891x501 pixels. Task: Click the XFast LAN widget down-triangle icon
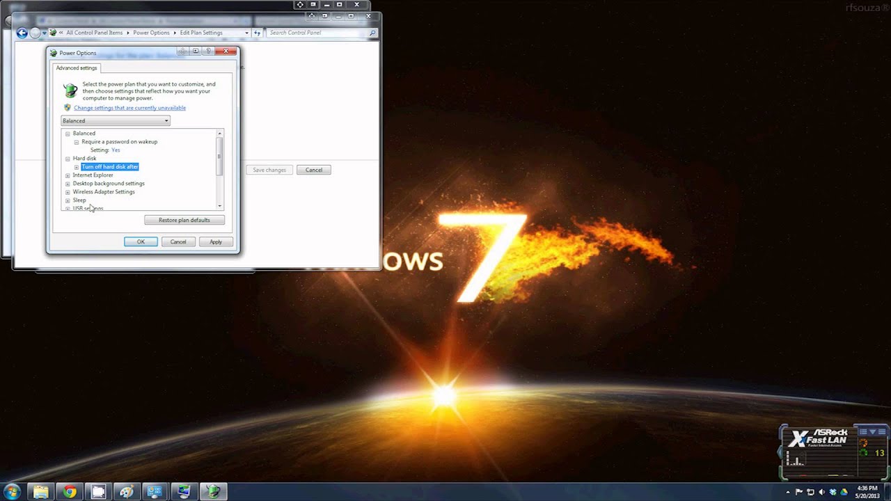click(872, 432)
